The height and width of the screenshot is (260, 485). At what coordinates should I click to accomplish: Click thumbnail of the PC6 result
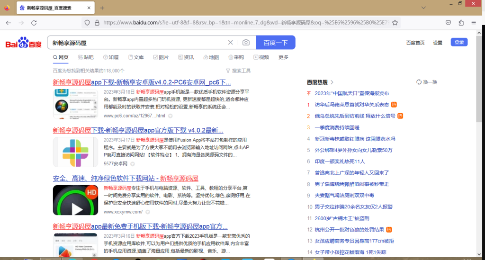tap(75, 104)
